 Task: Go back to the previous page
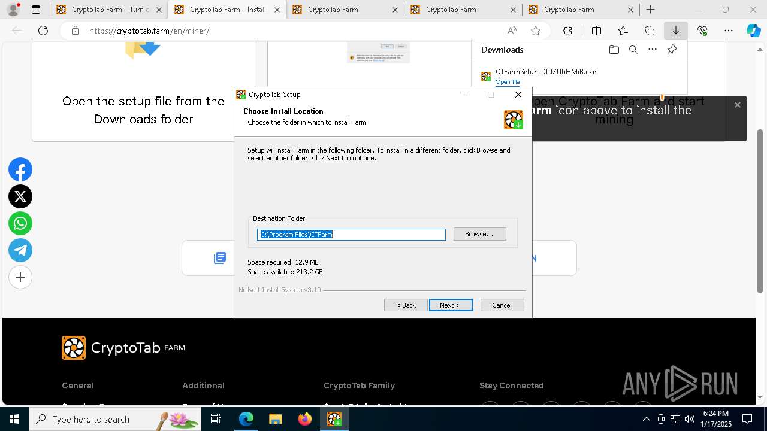pos(17,31)
